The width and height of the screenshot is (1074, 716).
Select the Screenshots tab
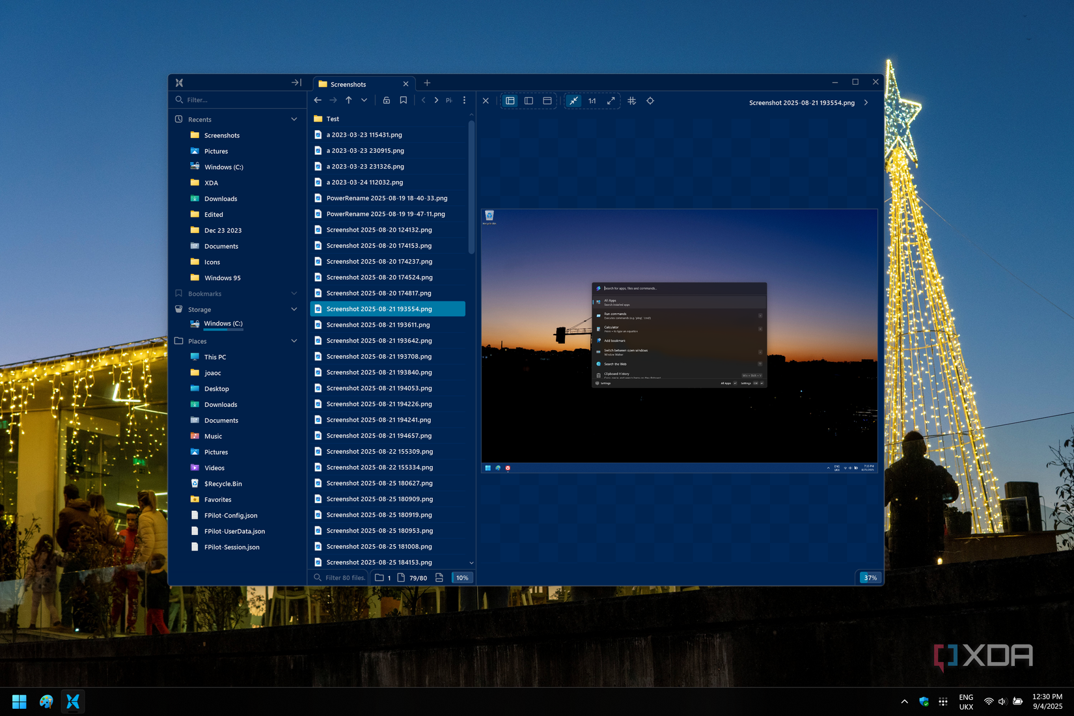tap(348, 84)
